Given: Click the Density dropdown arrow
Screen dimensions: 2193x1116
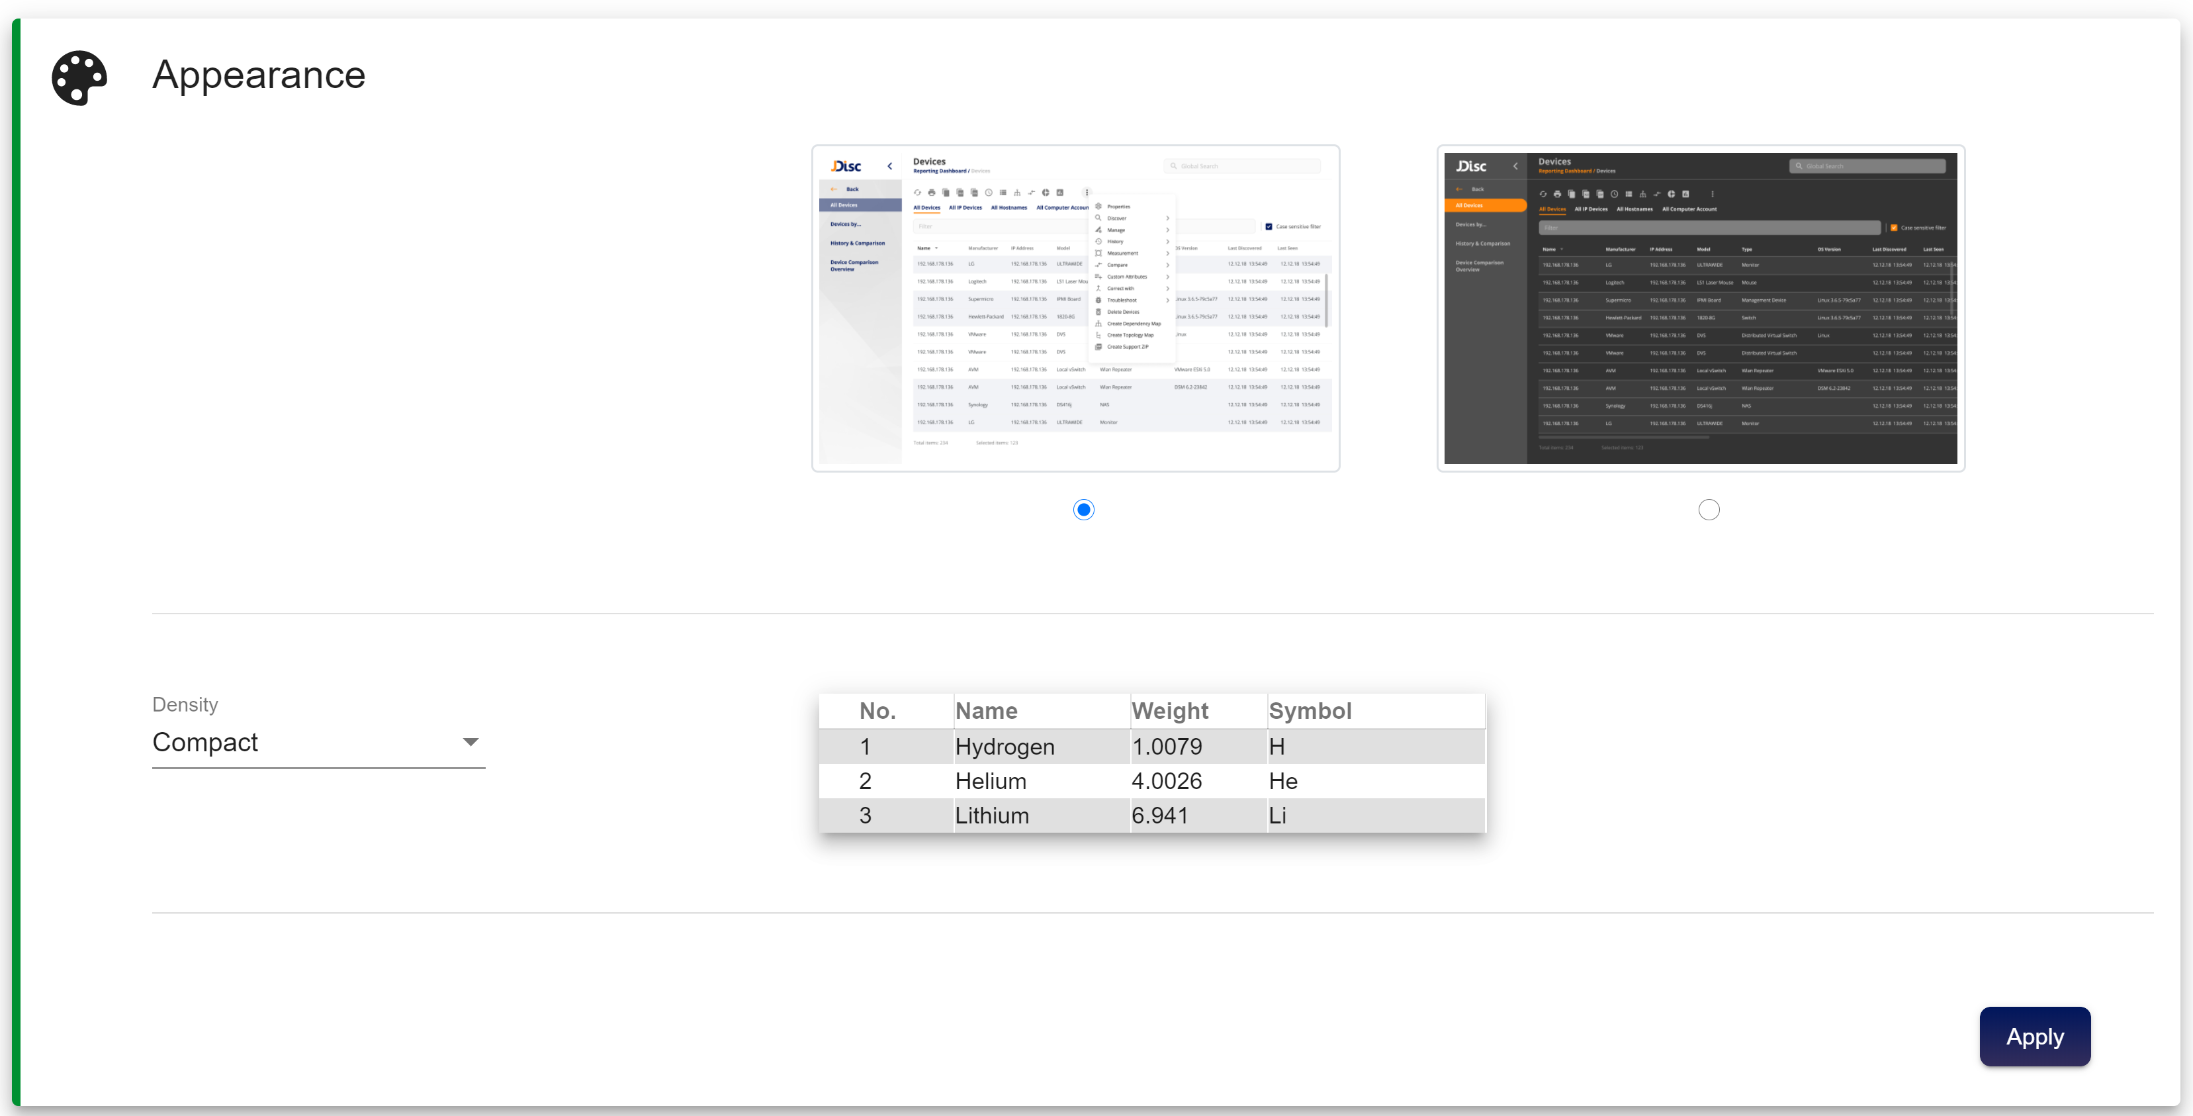Looking at the screenshot, I should click(470, 742).
